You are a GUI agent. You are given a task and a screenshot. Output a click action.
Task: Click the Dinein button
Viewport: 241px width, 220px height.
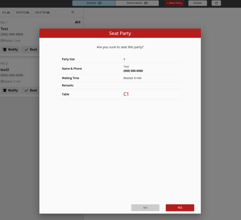tap(198, 3)
